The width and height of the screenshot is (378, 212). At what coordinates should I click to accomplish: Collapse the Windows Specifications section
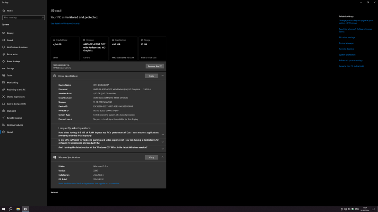163,157
